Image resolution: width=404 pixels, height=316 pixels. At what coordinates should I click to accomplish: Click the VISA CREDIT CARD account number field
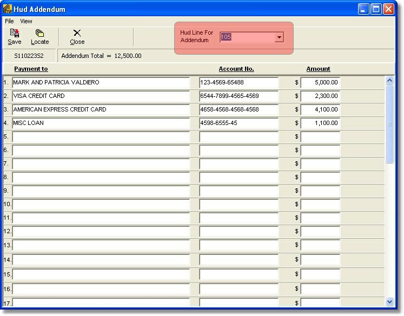click(239, 96)
